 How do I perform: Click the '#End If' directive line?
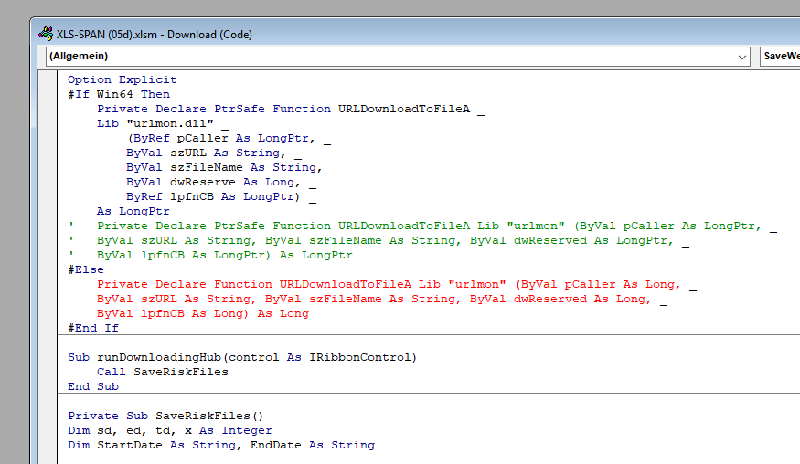click(x=93, y=329)
